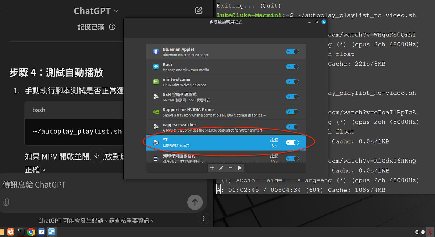Click the 系統啟動應用程式 window title bar
This screenshot has height=237, width=435.
pyautogui.click(x=226, y=22)
